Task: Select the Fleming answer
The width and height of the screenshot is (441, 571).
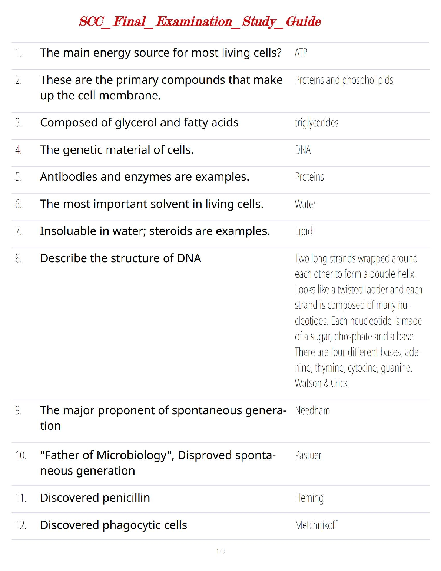Action: [x=309, y=498]
